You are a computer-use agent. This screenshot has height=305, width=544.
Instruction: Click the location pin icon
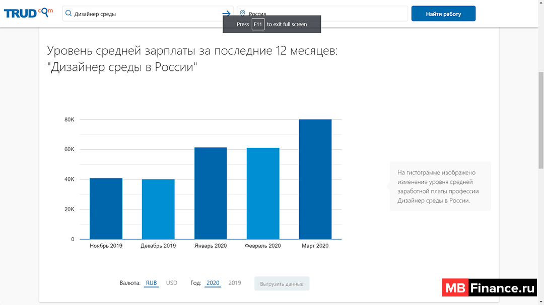(242, 14)
